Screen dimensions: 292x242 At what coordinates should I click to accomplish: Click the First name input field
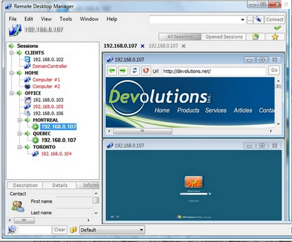(x=75, y=201)
